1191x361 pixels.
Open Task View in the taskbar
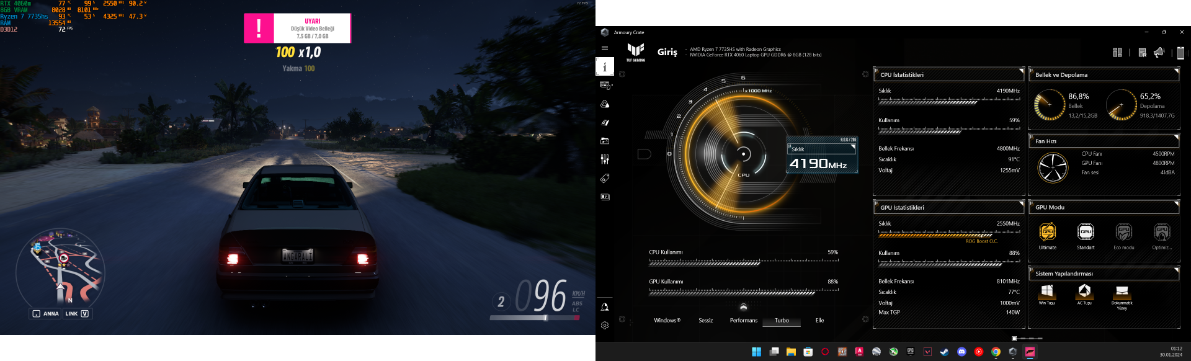[x=774, y=352]
